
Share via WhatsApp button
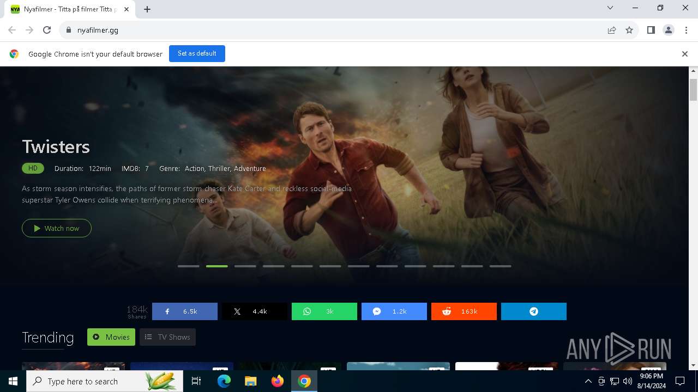(x=324, y=311)
